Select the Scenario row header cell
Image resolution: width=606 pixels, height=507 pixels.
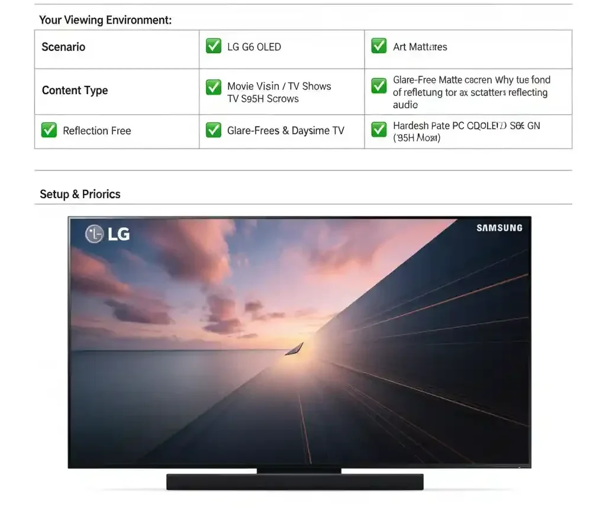(63, 47)
